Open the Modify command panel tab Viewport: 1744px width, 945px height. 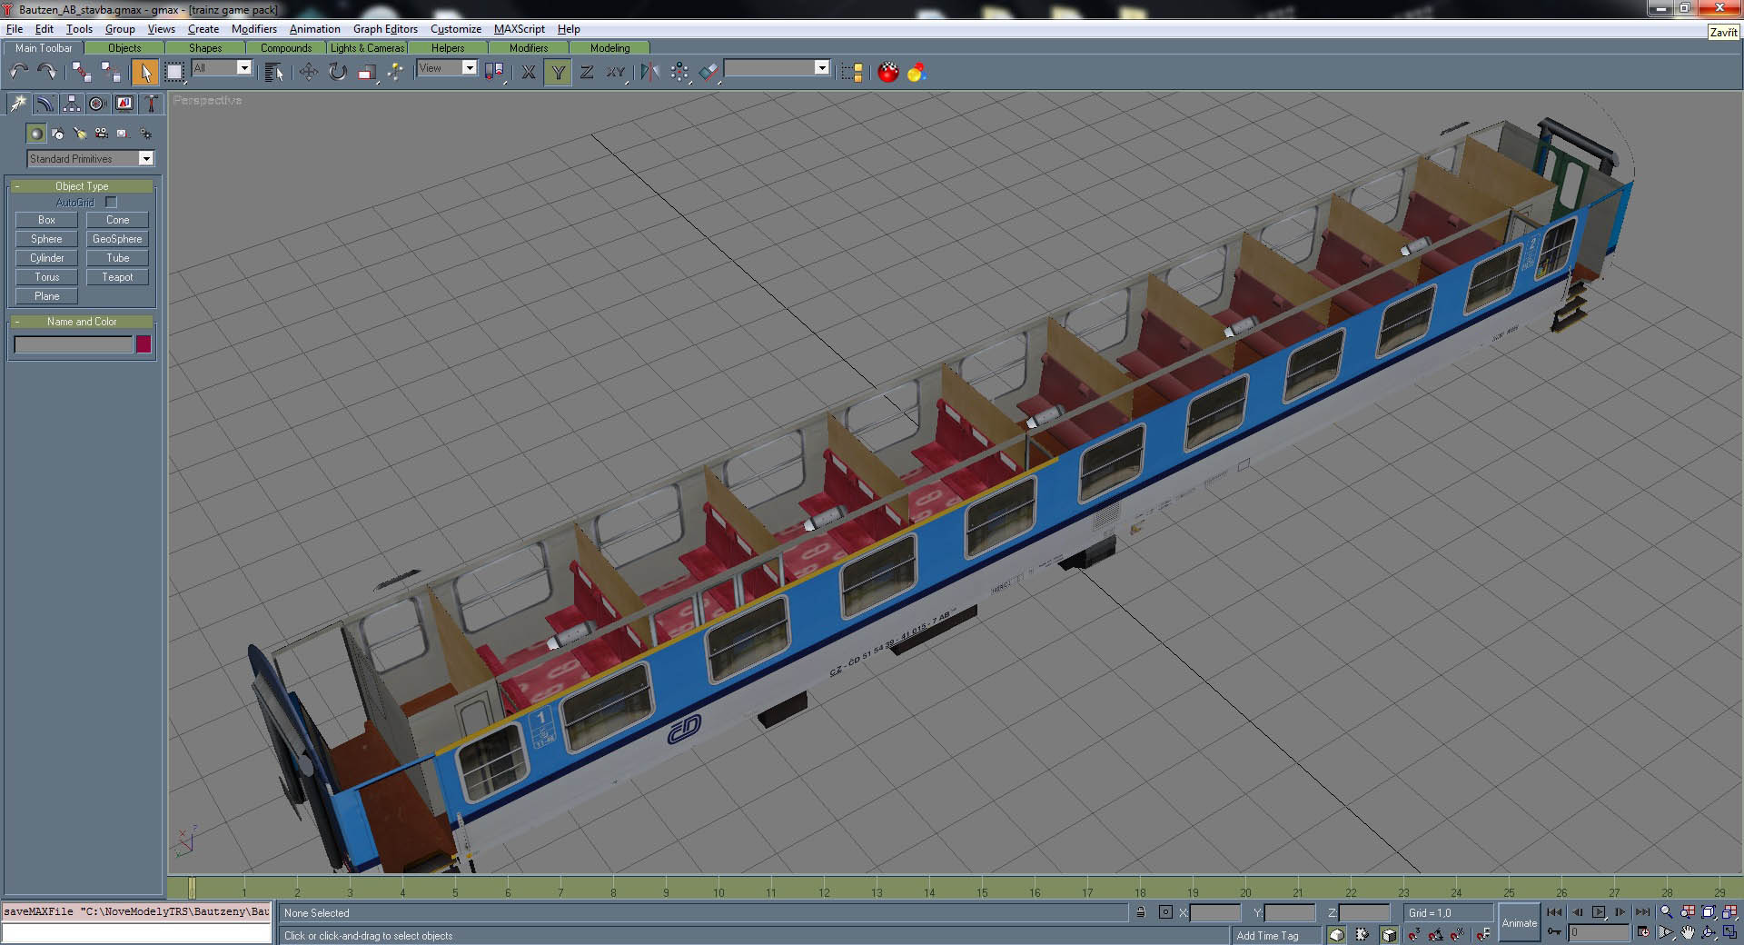(x=45, y=104)
